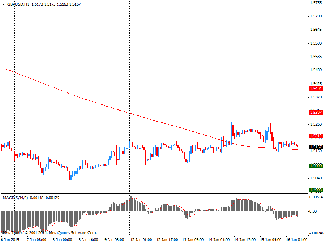Click the 12 Jan 01:00 time axis label
The image size is (324, 243).
(x=141, y=240)
